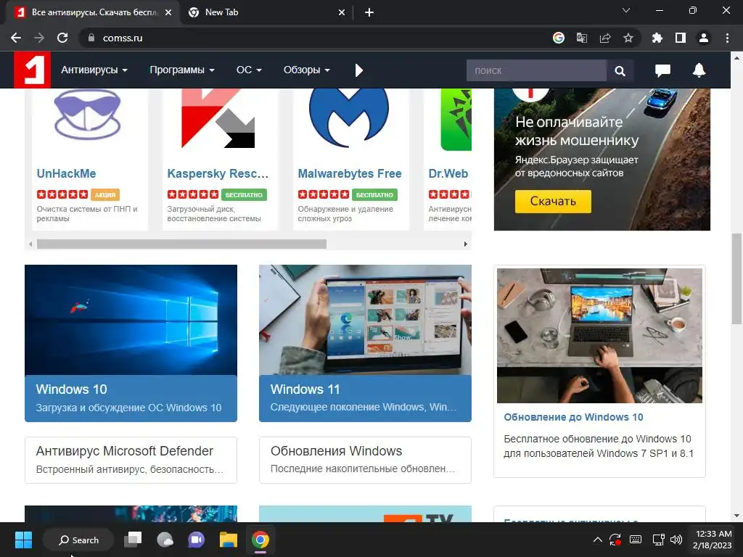The image size is (743, 557).
Task: Go back with the browser back arrow
Action: coord(16,38)
